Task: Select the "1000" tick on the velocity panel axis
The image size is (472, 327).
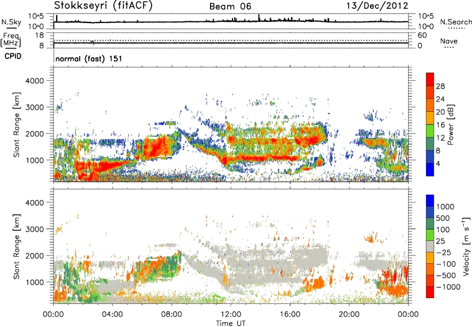Action: tap(34, 282)
